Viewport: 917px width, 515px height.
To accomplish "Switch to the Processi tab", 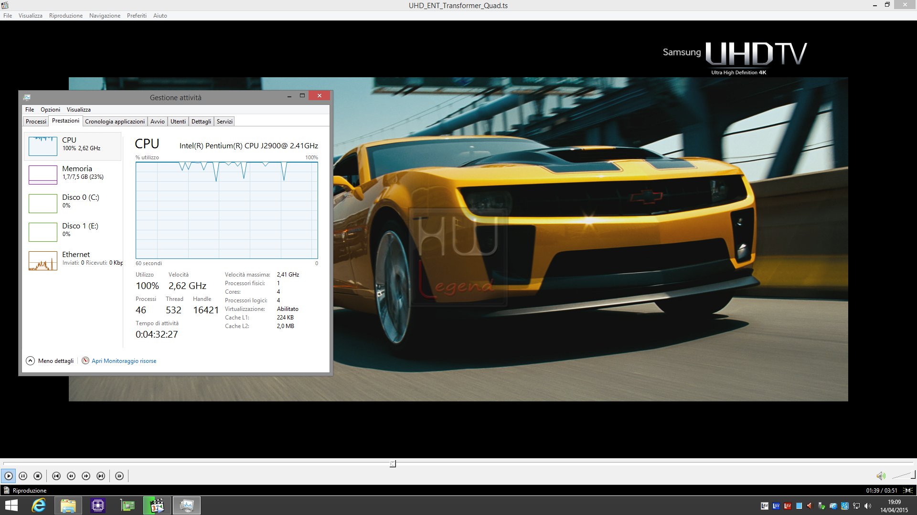I will pos(36,122).
